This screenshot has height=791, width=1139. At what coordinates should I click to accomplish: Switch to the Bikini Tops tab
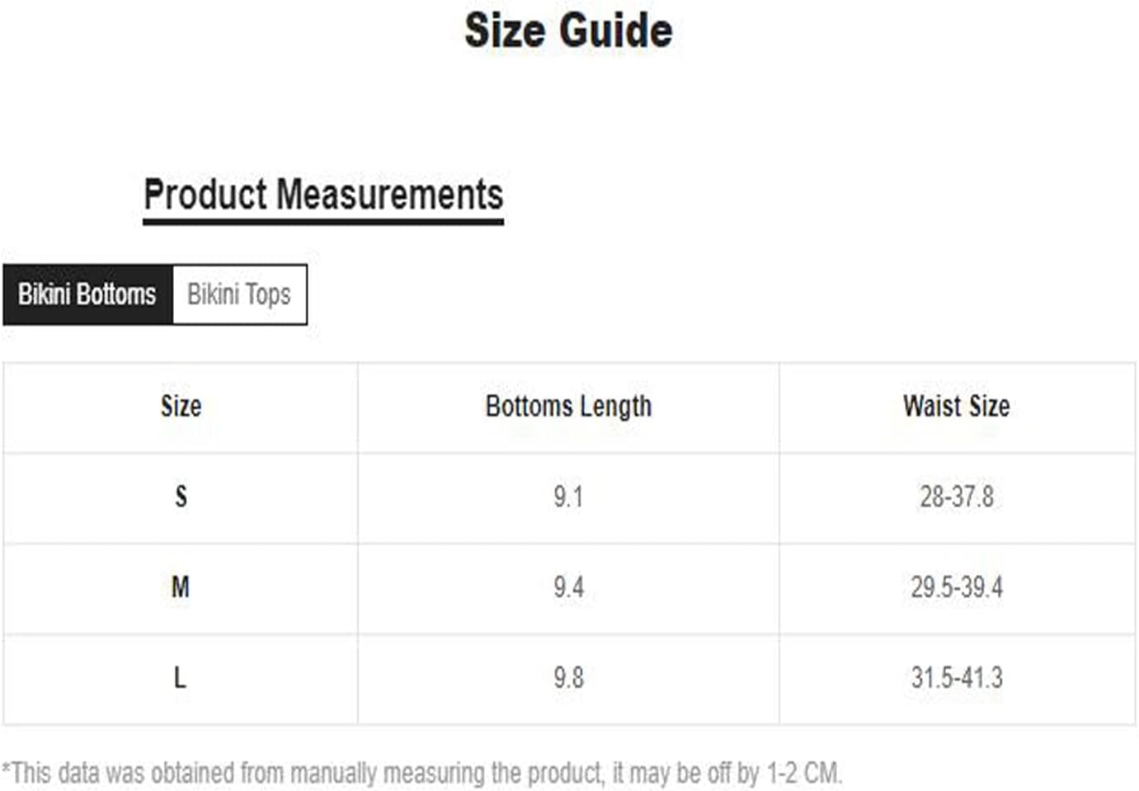pyautogui.click(x=239, y=294)
